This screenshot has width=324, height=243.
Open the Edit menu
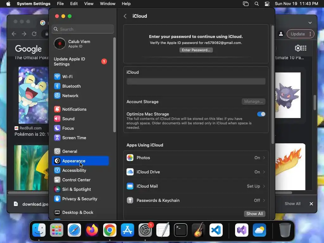74,4
